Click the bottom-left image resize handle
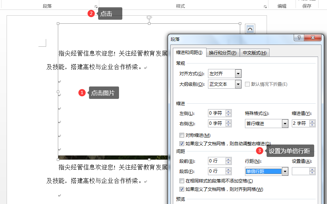This screenshot has width=327, height=204. [58, 159]
